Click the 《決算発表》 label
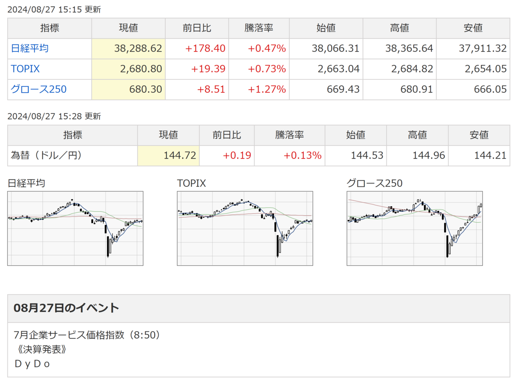 pos(39,349)
